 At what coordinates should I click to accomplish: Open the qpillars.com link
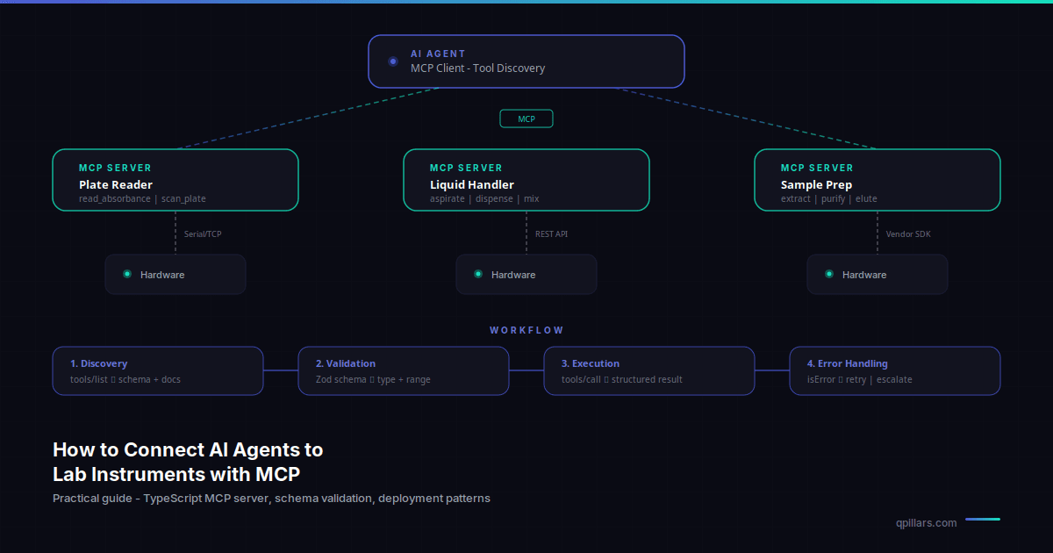tap(926, 522)
